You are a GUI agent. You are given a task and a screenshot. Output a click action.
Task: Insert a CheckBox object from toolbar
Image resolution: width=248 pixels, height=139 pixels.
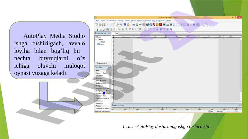171,25
